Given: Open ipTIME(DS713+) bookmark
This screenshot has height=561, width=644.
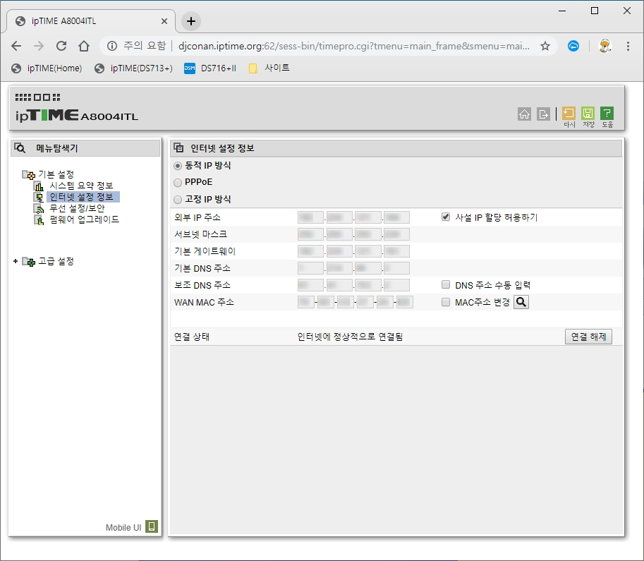Looking at the screenshot, I should (133, 68).
